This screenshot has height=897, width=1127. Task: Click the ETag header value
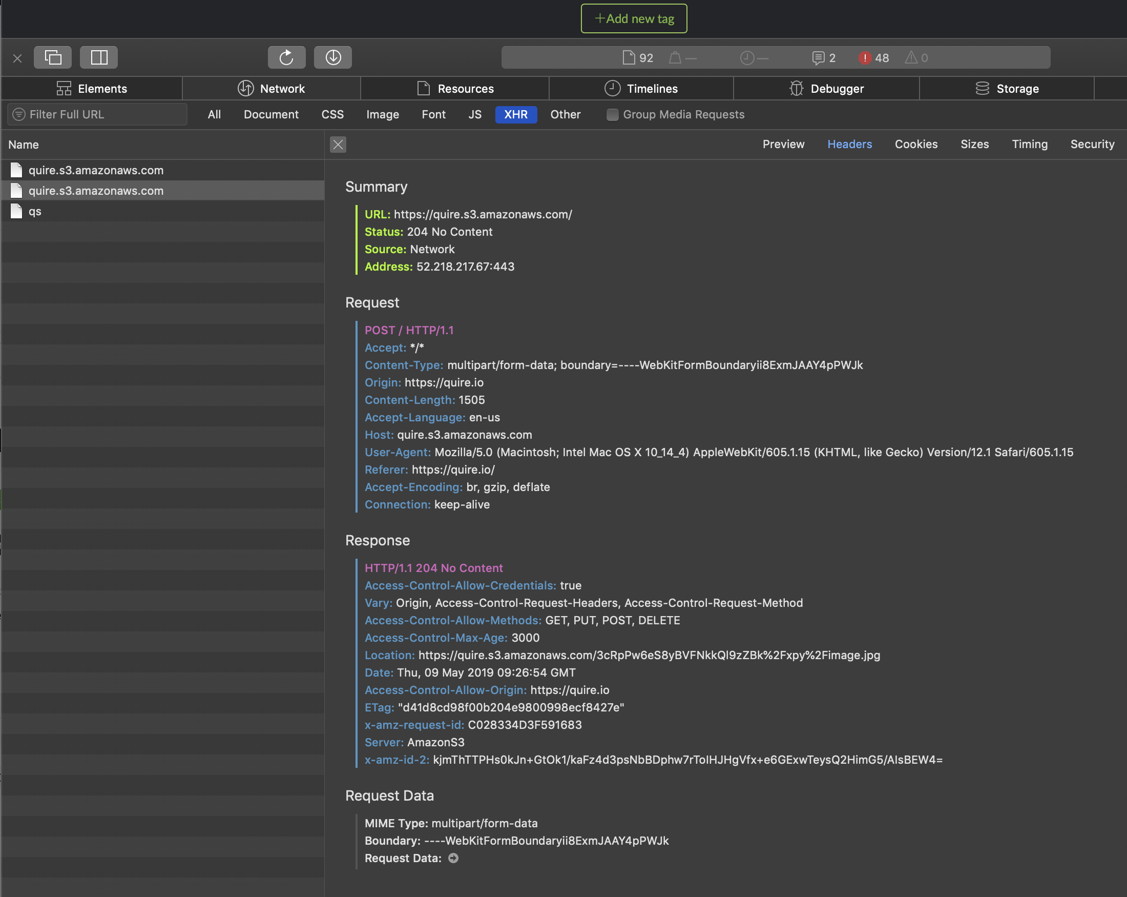pos(511,708)
